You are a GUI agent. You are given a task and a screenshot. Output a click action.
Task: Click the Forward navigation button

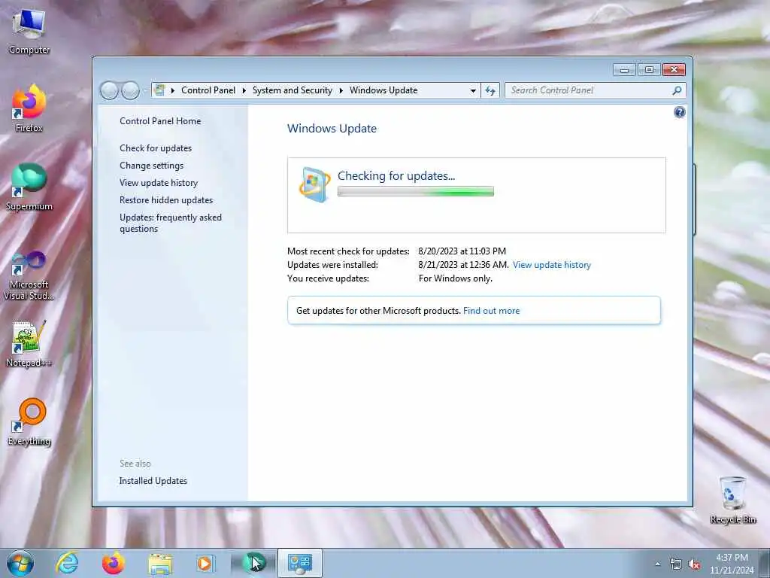[x=130, y=90]
